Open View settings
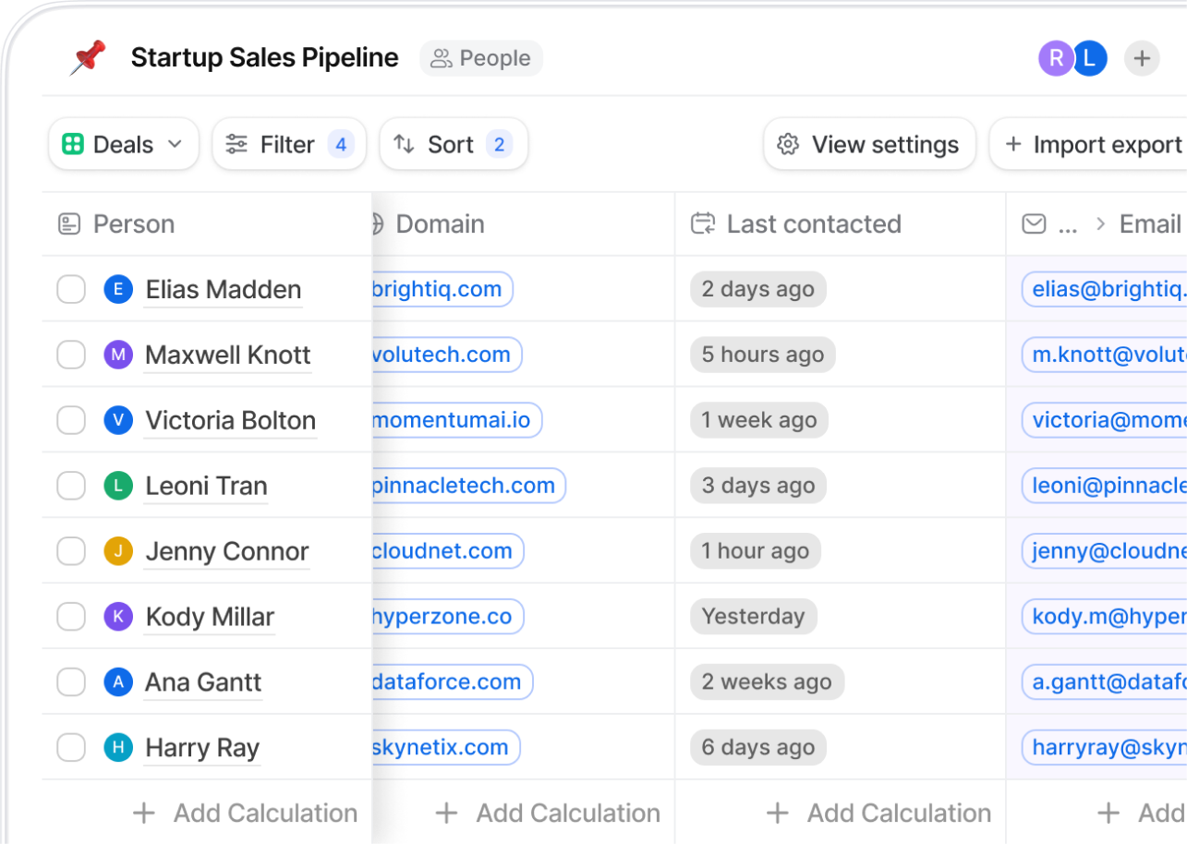Viewport: 1187px width, 844px height. 869,145
